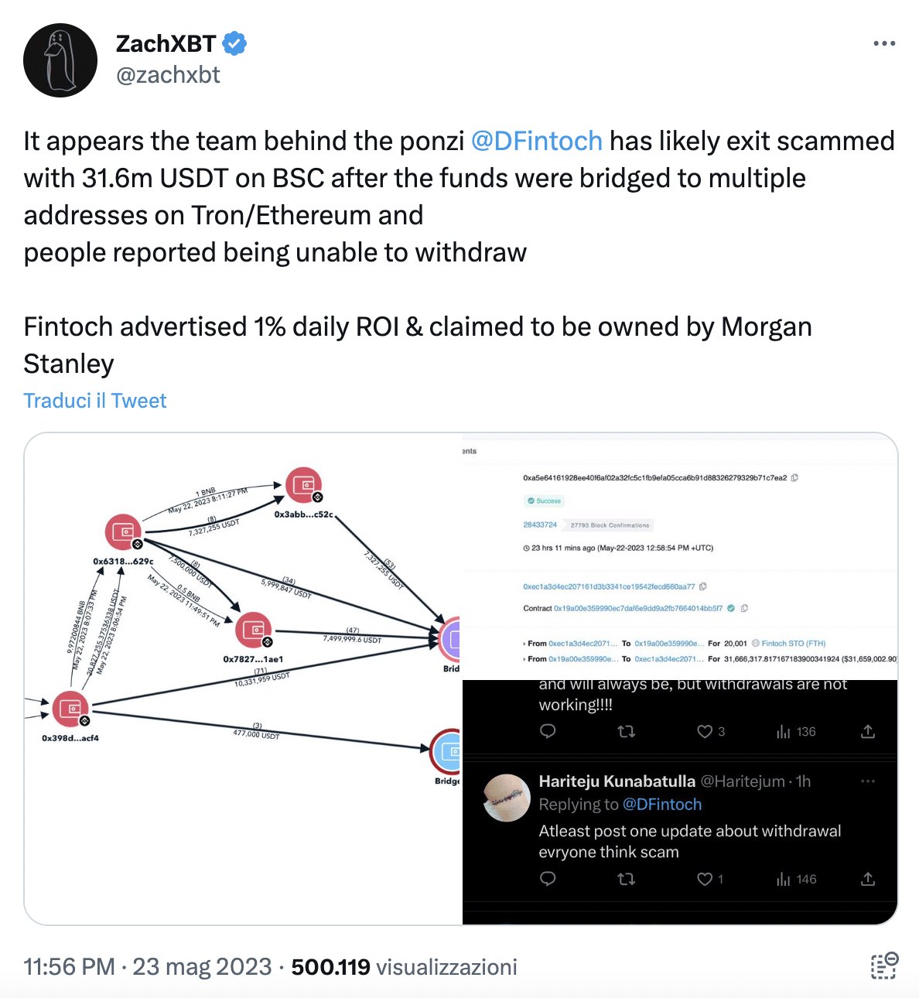
Task: Open the fund flow graph image
Action: pyautogui.click(x=244, y=678)
